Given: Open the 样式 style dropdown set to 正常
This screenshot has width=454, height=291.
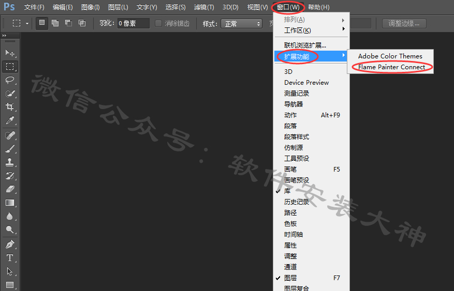Looking at the screenshot, I should pyautogui.click(x=241, y=24).
